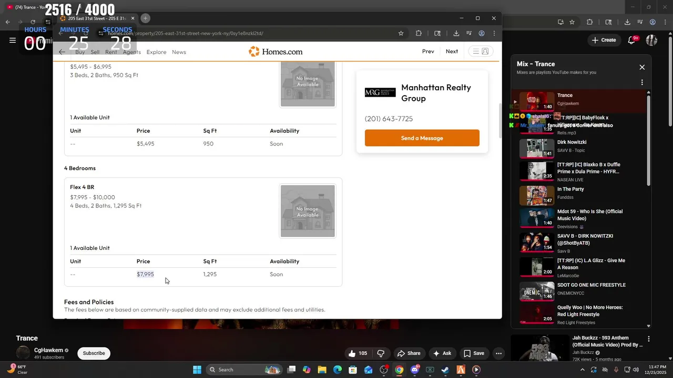Close the Mix - Trance playlist panel

pyautogui.click(x=642, y=67)
